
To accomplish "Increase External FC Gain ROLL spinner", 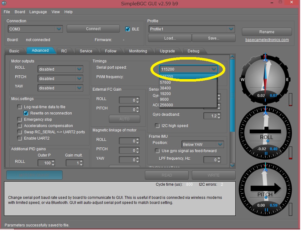I will 137,98.
